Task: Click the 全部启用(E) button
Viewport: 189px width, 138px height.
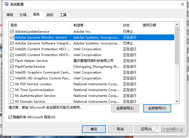Action: point(125,108)
